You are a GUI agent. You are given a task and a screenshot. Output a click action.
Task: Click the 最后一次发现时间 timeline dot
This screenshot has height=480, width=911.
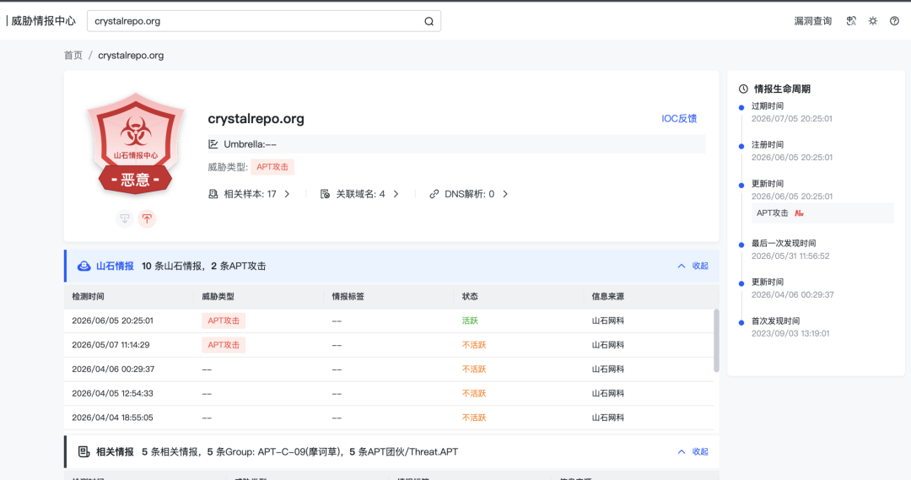741,245
